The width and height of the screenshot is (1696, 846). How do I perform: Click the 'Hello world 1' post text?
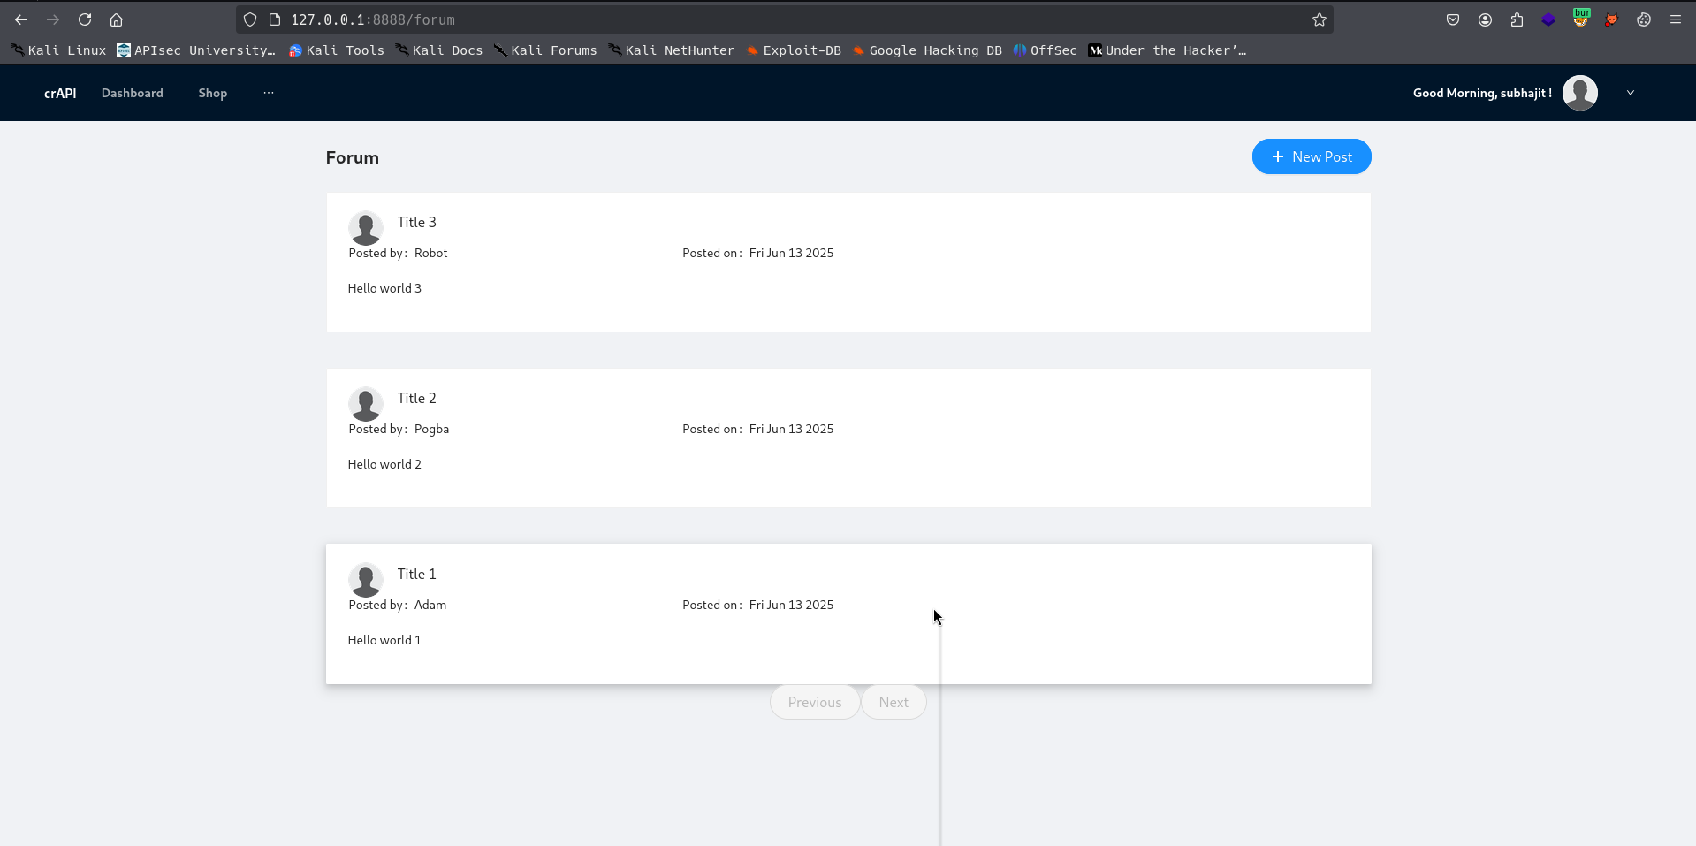click(x=384, y=640)
